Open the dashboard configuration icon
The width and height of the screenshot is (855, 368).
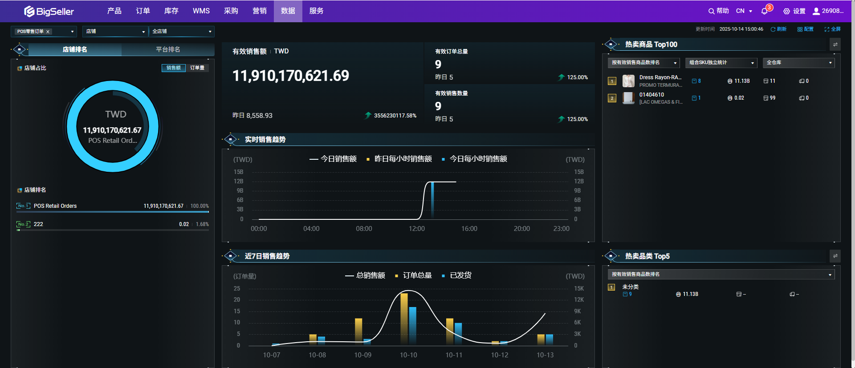[800, 29]
